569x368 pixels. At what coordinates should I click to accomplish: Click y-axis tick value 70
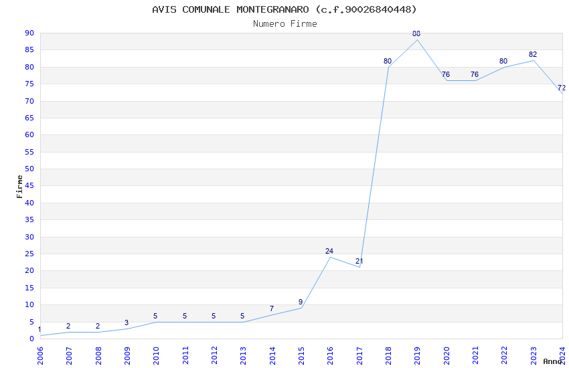pyautogui.click(x=29, y=101)
